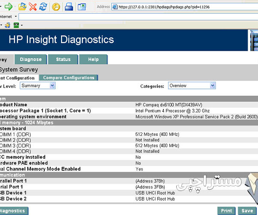
Task: Click the 'DIMM 4 (DDR)' row label
Action: point(15,151)
